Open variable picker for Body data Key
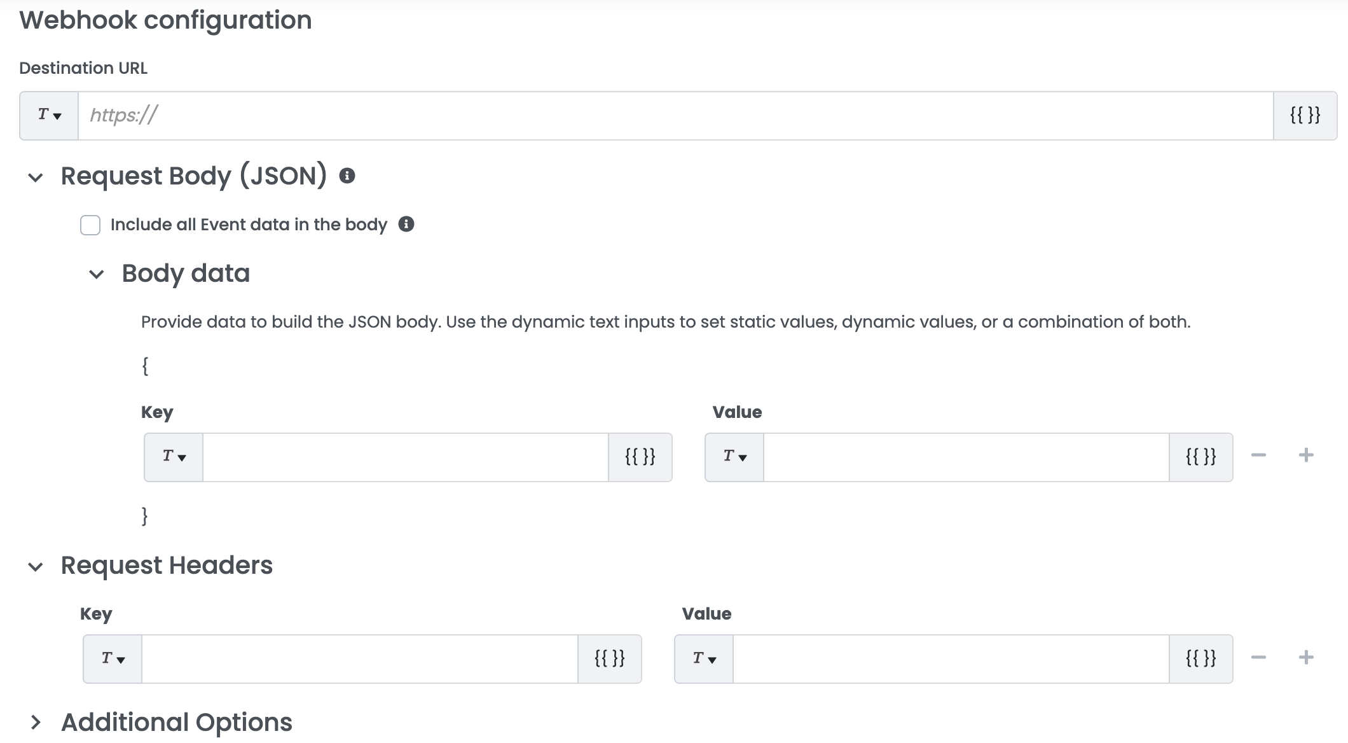The image size is (1348, 743). pos(640,457)
